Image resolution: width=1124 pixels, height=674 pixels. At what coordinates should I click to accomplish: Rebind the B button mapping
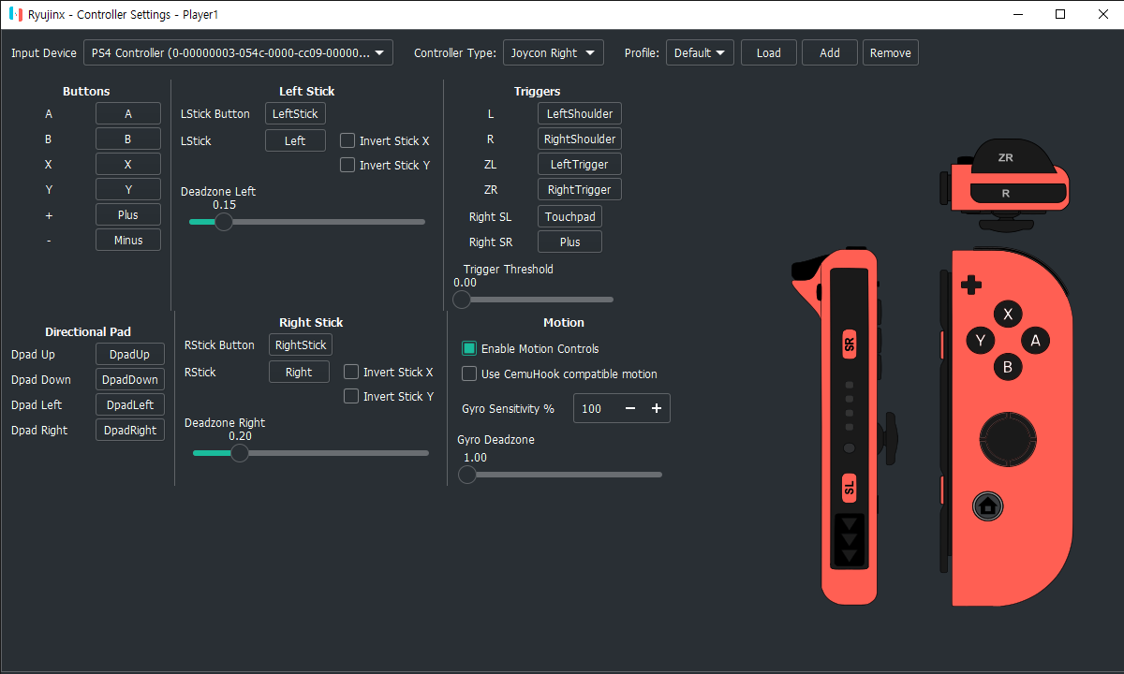[128, 139]
